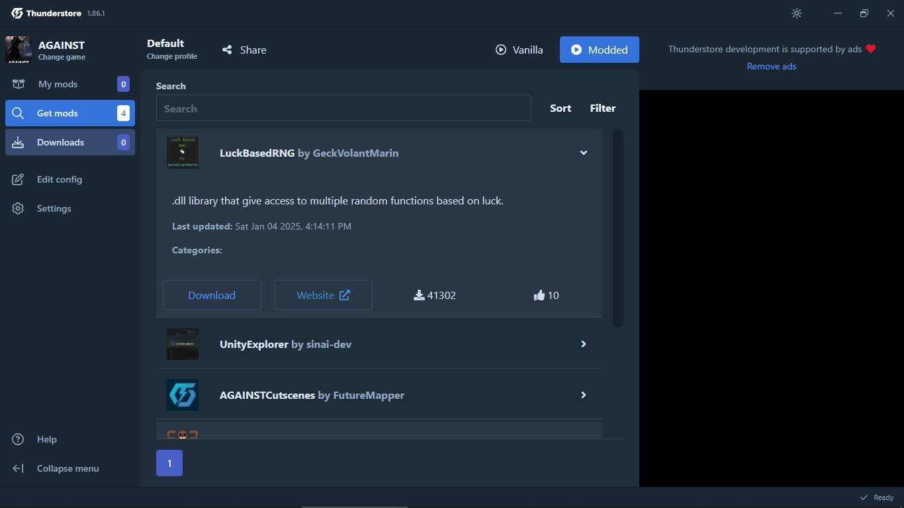Click the AGAINST game cover thumbnail
Screen dimensions: 904x508
click(x=18, y=50)
